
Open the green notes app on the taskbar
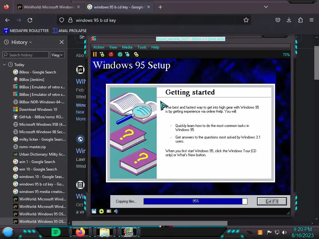pyautogui.click(x=56, y=232)
